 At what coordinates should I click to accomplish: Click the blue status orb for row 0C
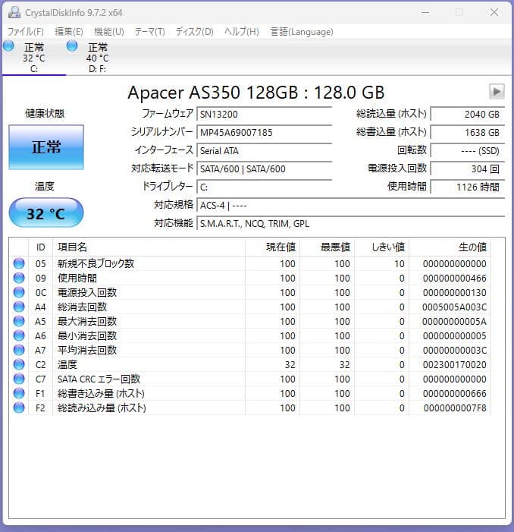coord(19,292)
